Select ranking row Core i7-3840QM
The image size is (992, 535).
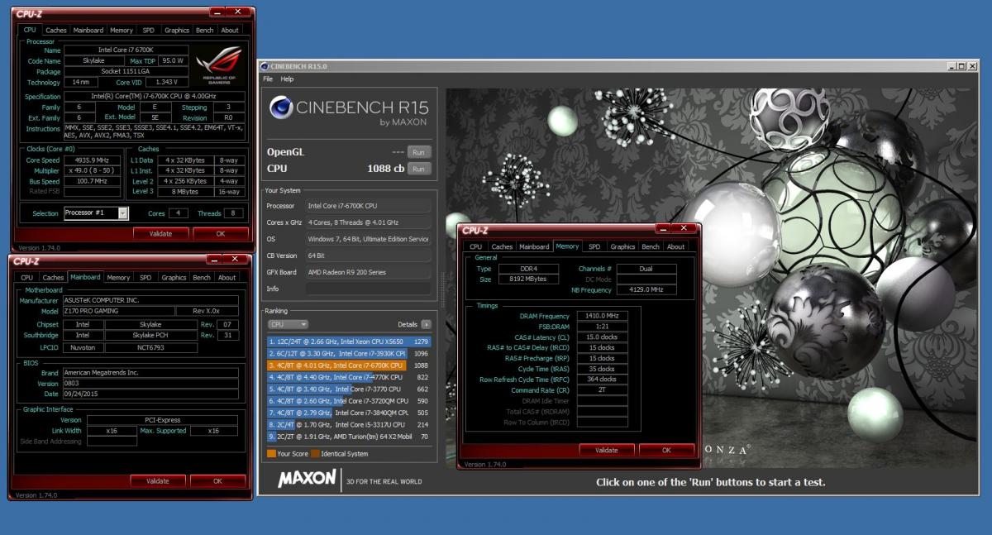(349, 413)
